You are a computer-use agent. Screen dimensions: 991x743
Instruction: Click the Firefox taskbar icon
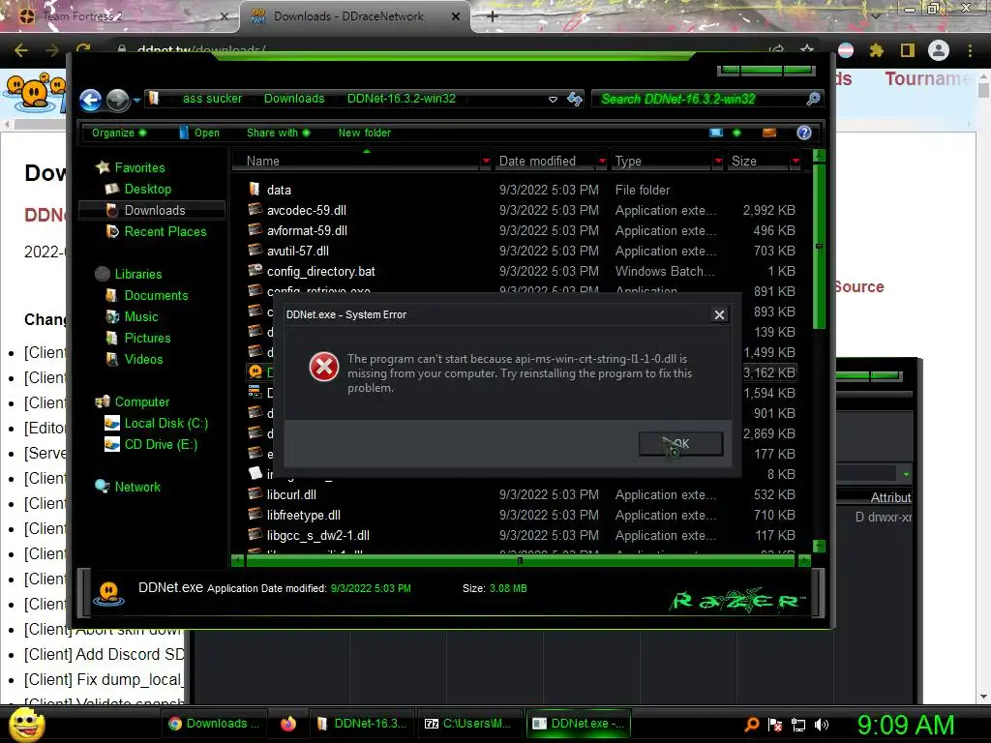click(x=288, y=724)
